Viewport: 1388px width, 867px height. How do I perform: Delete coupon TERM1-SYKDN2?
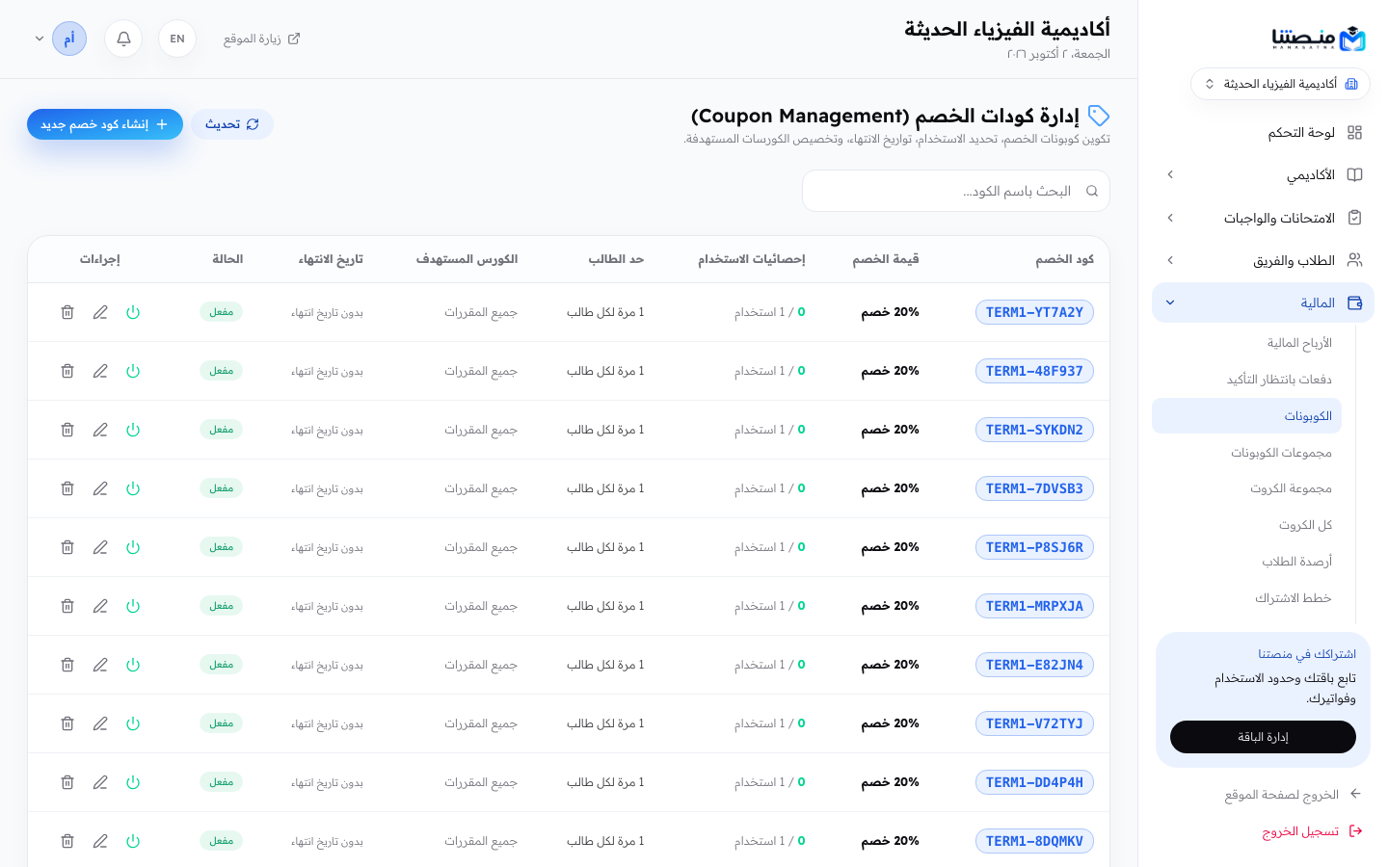[x=67, y=430]
